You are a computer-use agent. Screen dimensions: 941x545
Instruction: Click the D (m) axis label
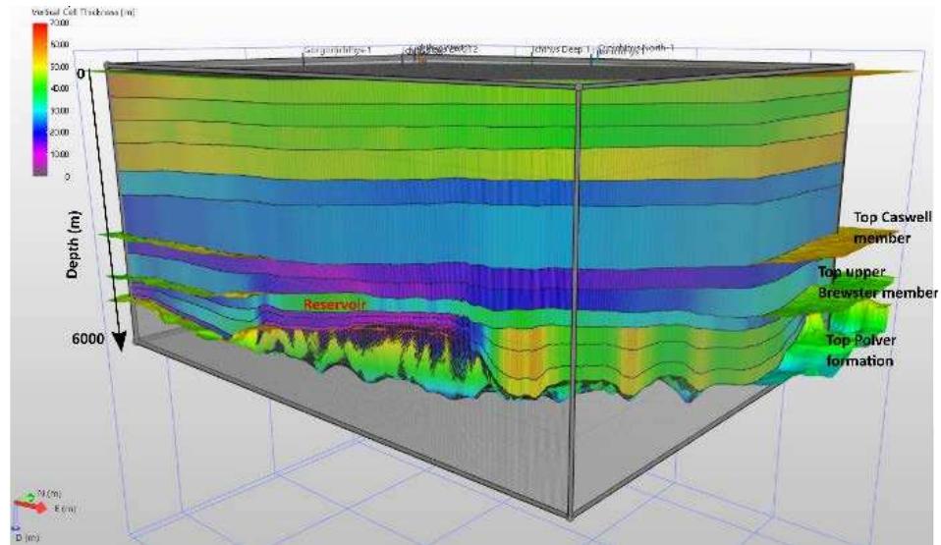pos(27,538)
